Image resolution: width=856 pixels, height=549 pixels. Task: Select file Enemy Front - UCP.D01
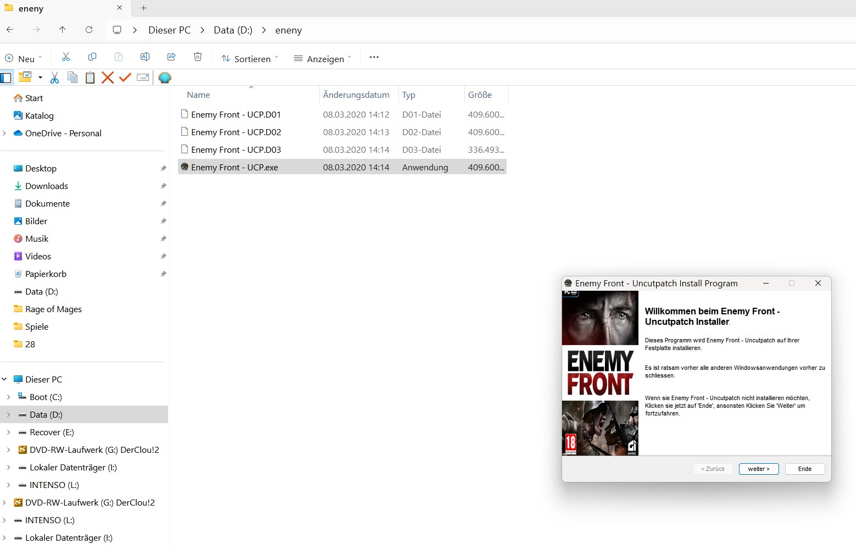click(342, 114)
